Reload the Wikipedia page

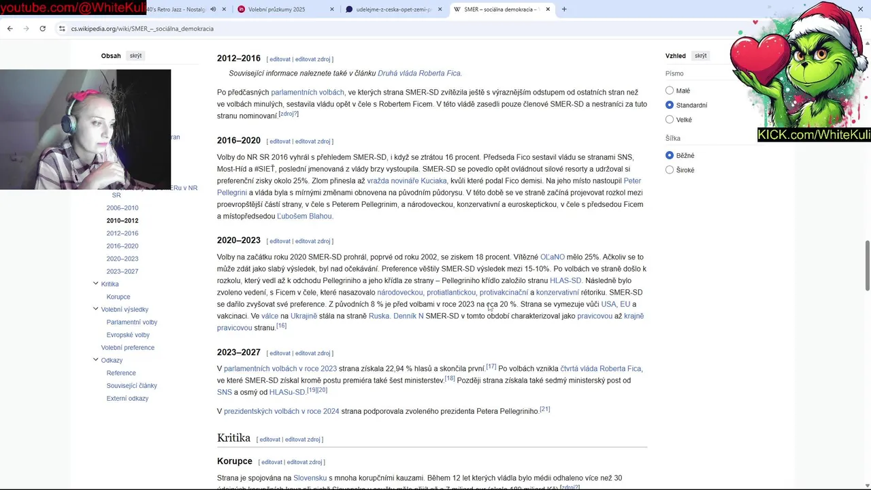(x=42, y=29)
